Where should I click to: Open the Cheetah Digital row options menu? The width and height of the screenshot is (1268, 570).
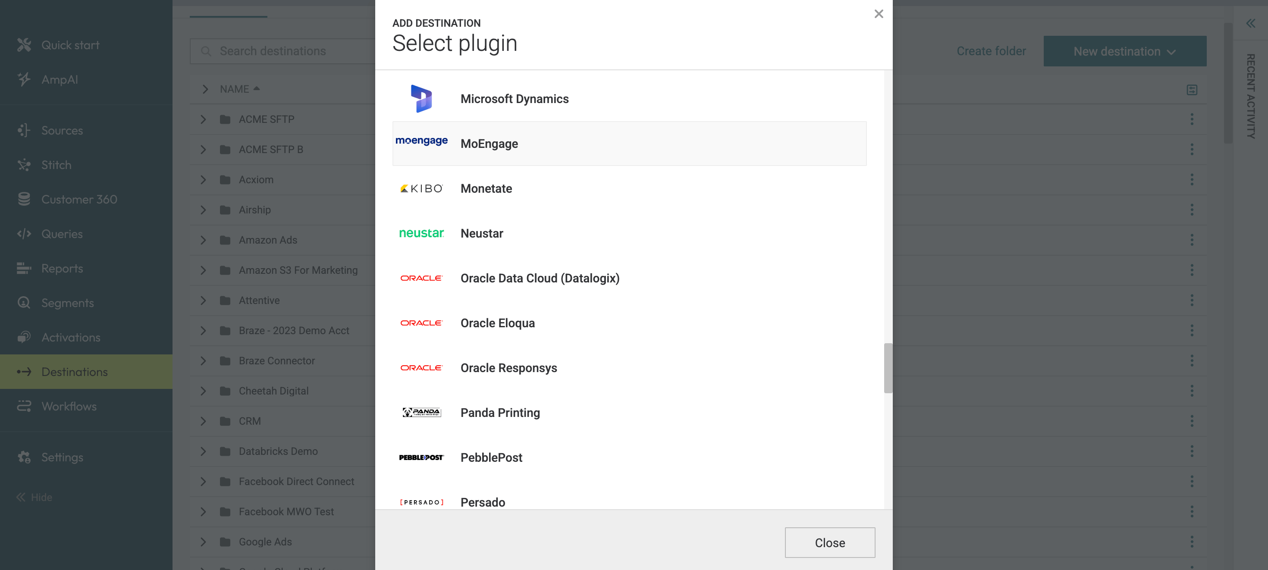coord(1192,391)
